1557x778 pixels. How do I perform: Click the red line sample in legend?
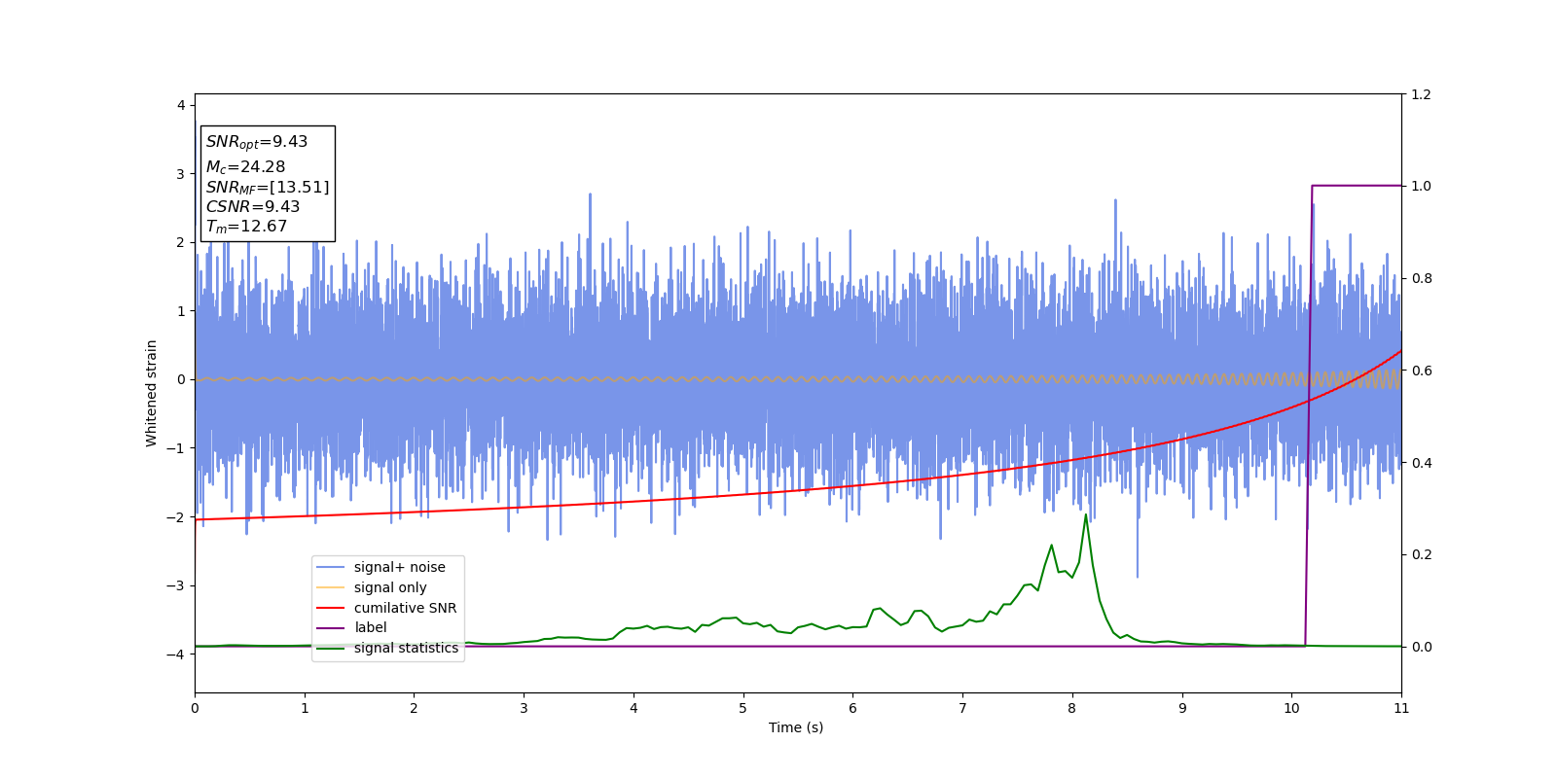(x=331, y=608)
